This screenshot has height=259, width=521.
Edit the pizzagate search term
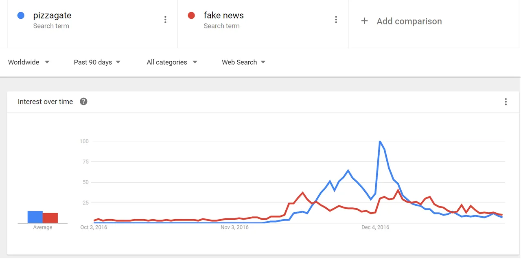click(x=52, y=15)
